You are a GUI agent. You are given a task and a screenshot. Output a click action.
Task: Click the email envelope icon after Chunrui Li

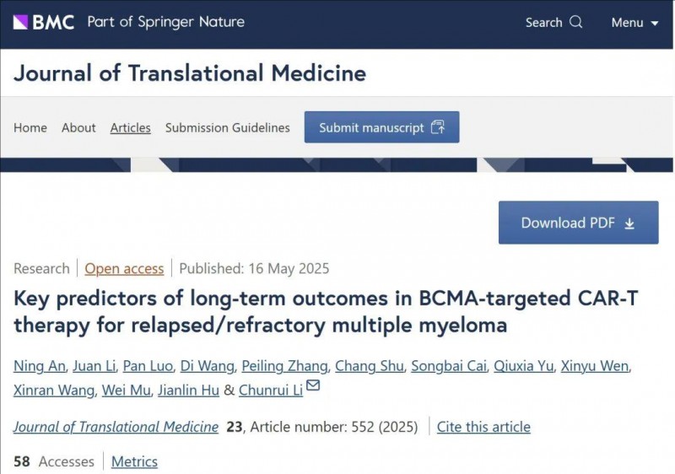coord(313,386)
